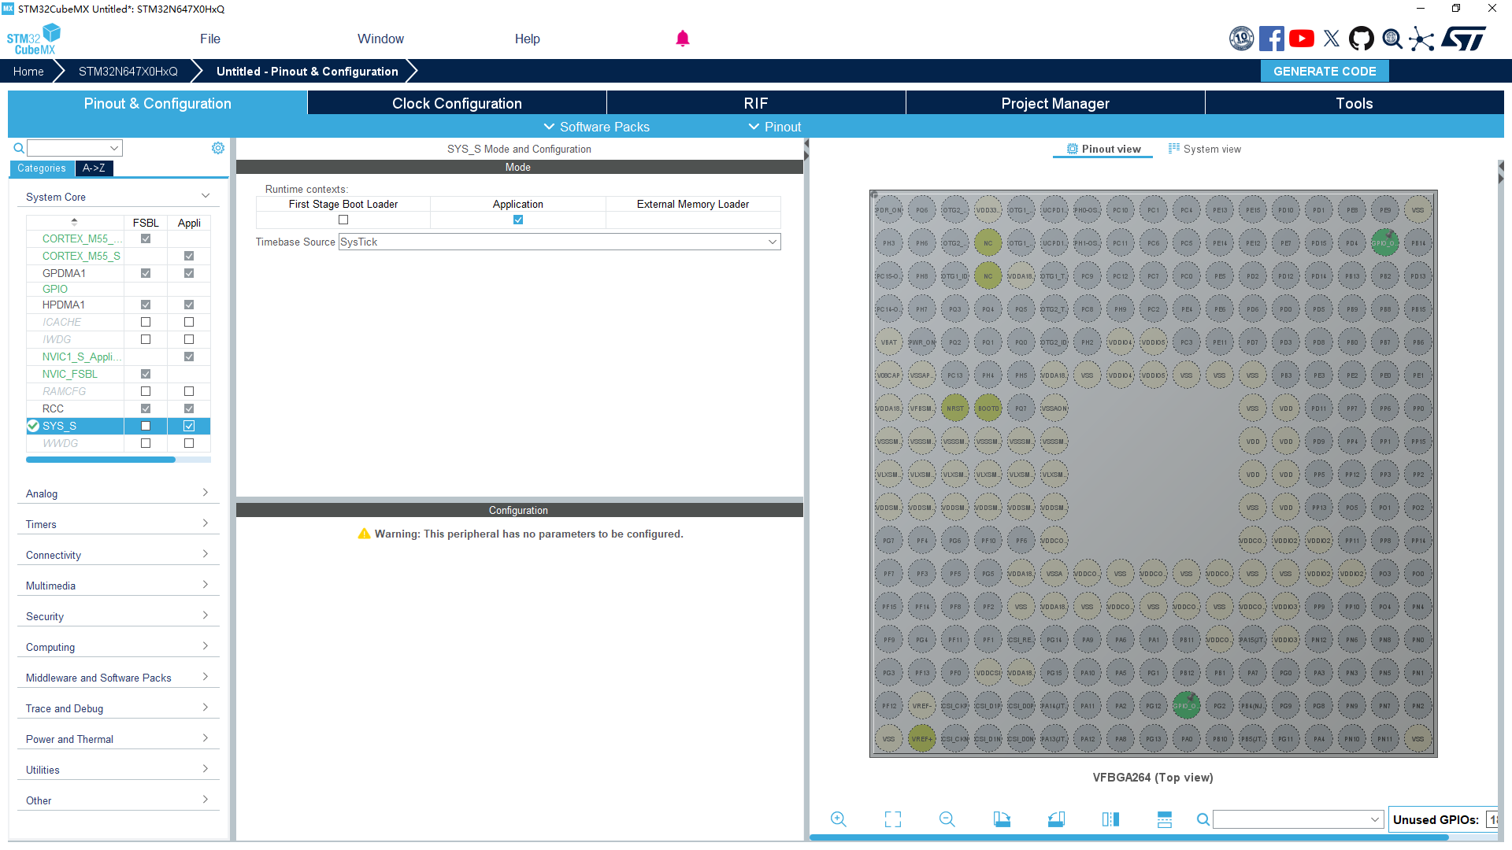Toggle the pinout list panel icon
This screenshot has height=850, width=1512.
1165,819
